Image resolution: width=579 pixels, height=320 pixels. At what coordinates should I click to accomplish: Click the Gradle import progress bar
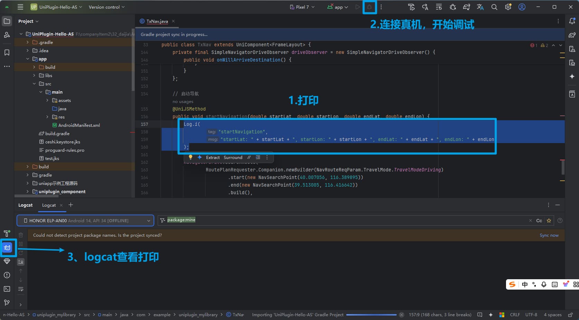371,315
